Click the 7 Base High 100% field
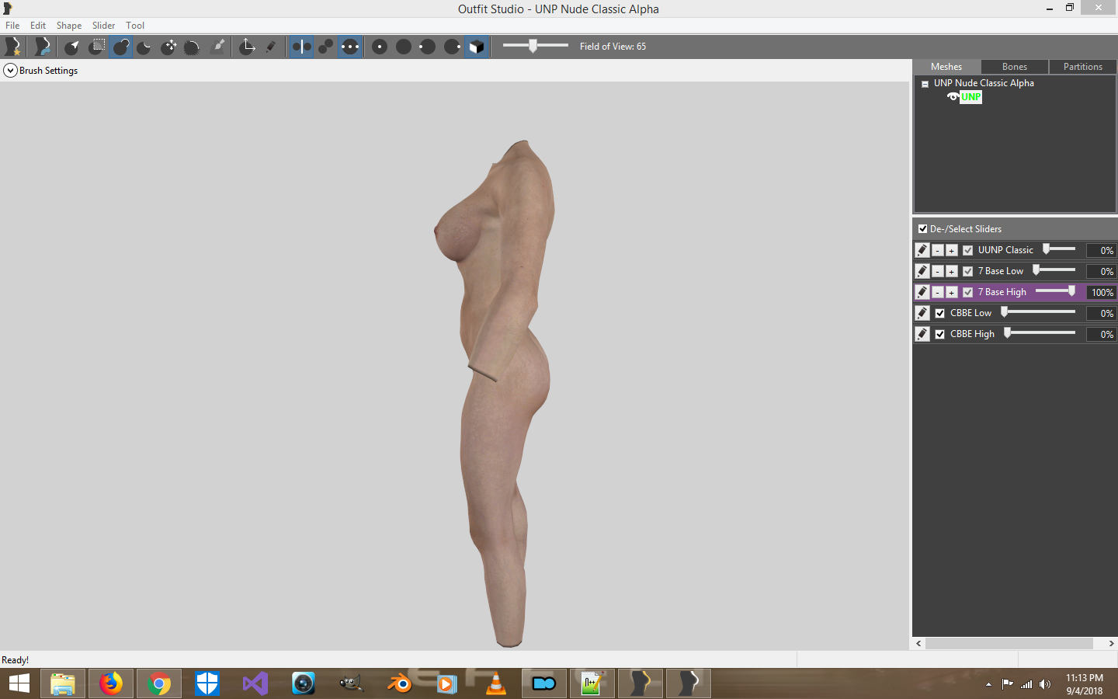1118x699 pixels. click(1101, 292)
